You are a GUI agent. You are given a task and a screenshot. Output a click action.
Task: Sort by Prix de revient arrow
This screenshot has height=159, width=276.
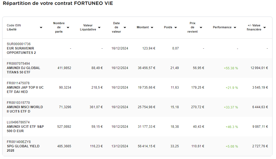(x=201, y=27)
